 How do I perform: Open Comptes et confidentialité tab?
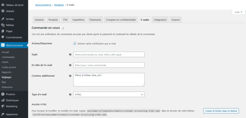(x=121, y=20)
